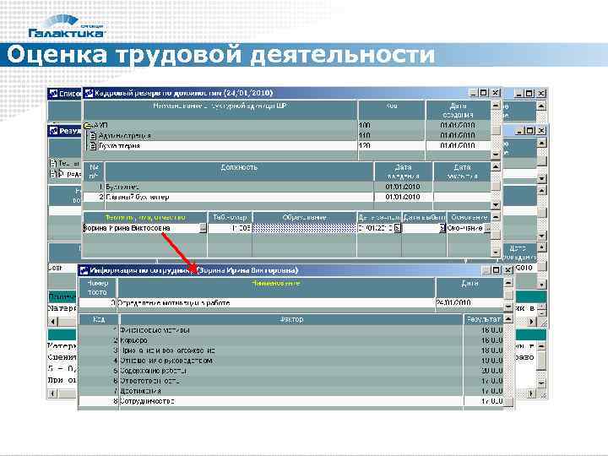Click up arrow of the employee list scrollbar
This screenshot has height=456, width=608.
[x=496, y=217]
